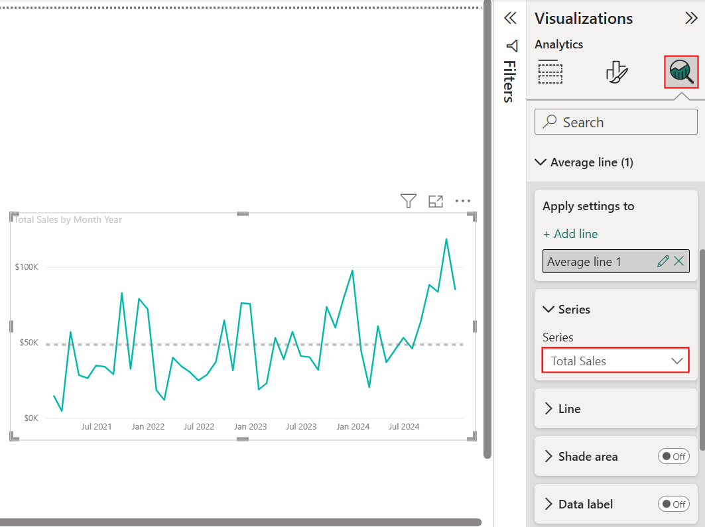Click the canvas vertical scrollbar
705x527 pixels.
(487, 229)
